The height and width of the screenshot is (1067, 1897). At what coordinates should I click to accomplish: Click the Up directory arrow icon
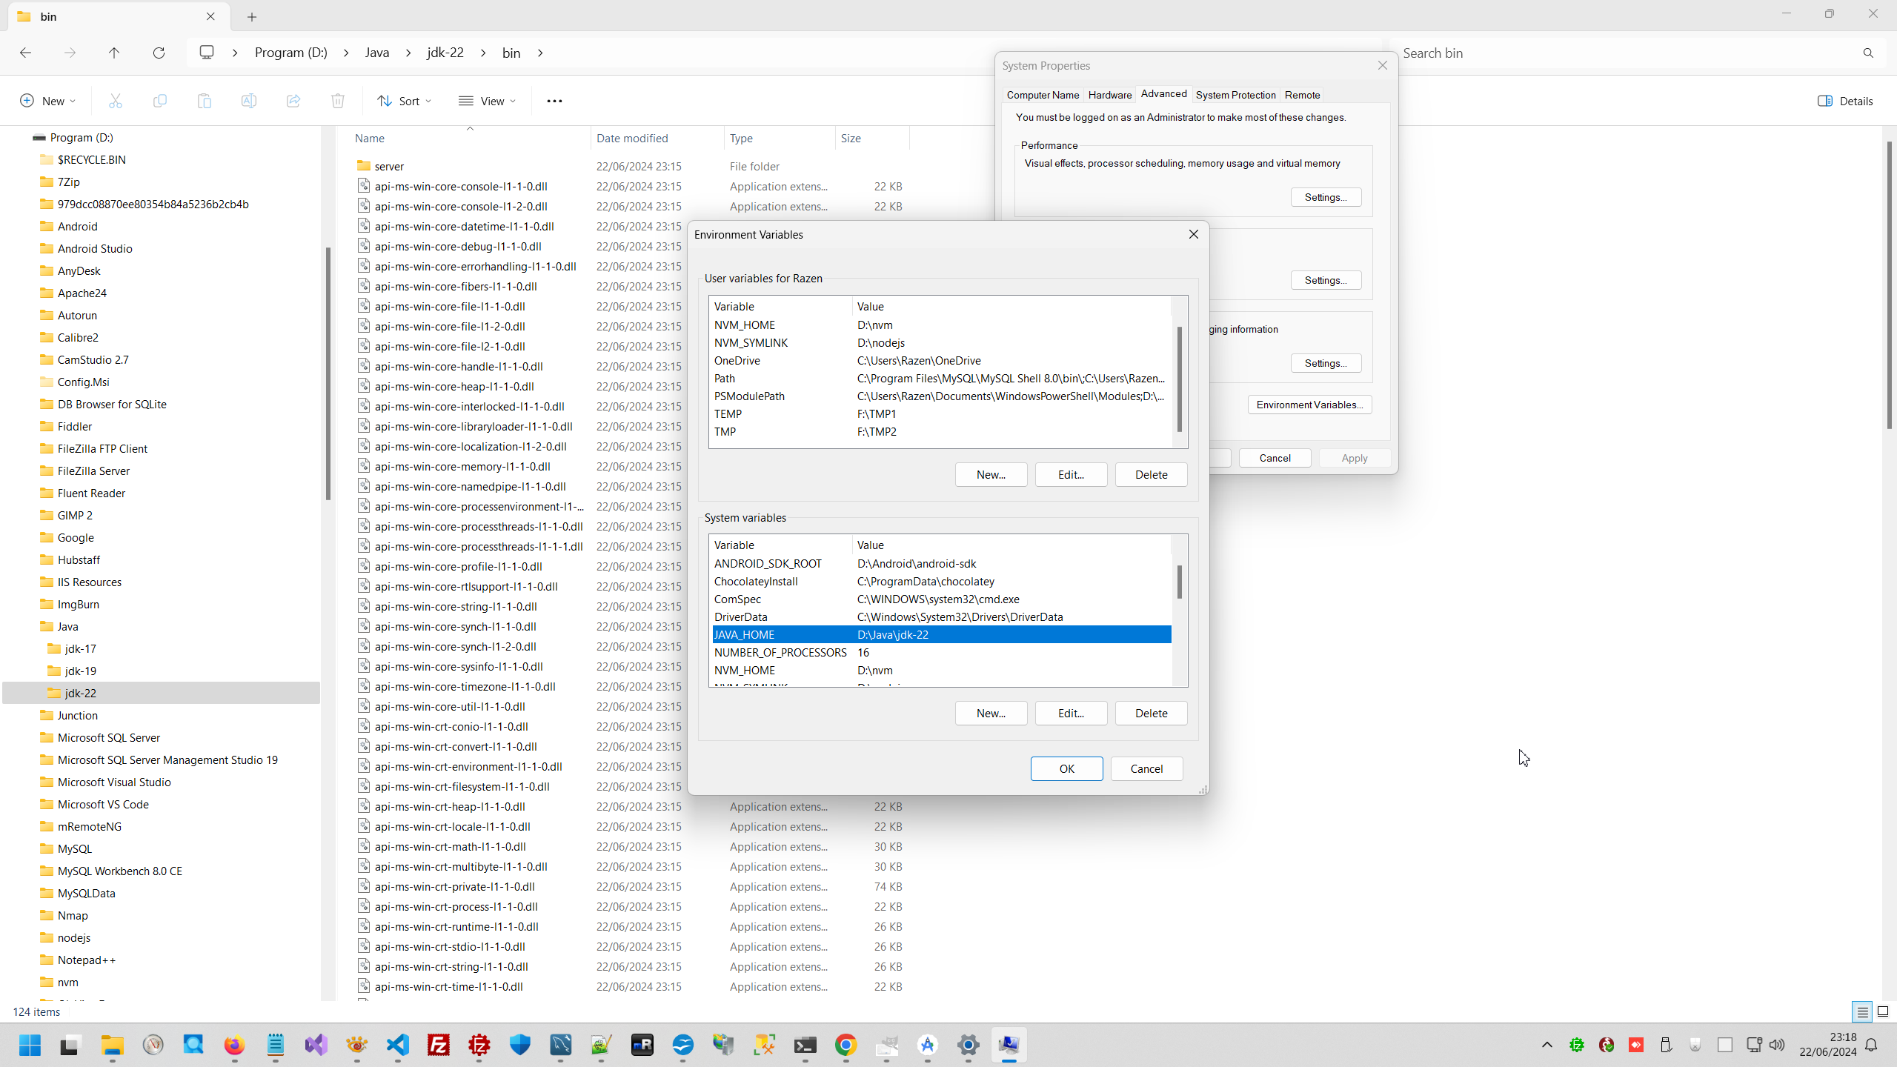coord(114,53)
